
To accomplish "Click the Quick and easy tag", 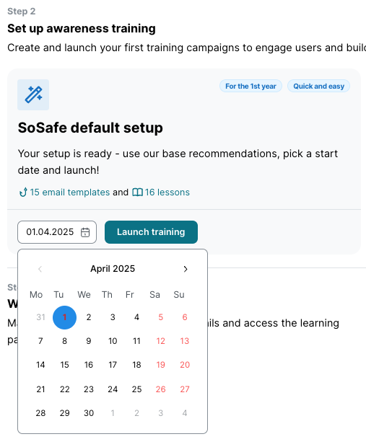I will pos(318,86).
